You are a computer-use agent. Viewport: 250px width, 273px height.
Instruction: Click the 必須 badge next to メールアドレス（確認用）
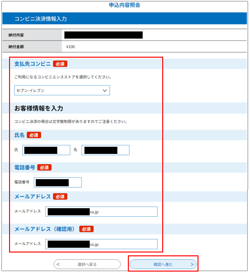click(x=86, y=229)
